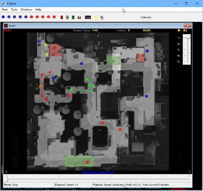Click 'Playback Speed: 1x' status entry
This screenshot has width=203, height=191.
pyautogui.click(x=73, y=185)
